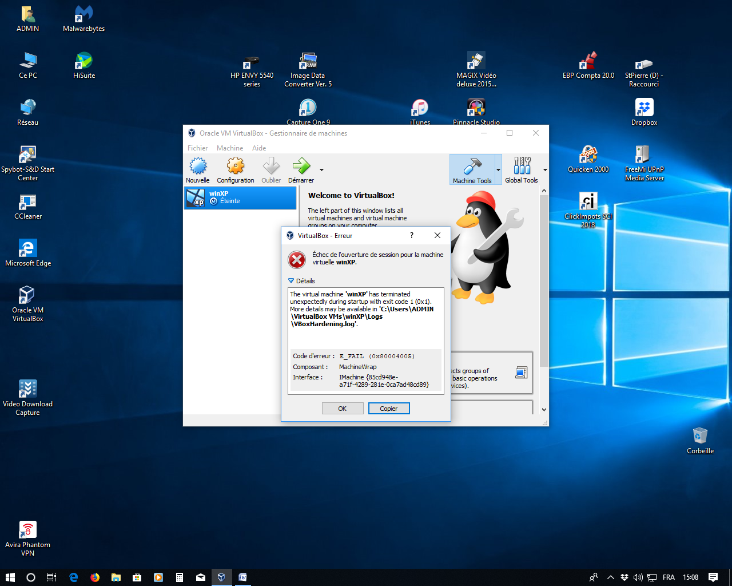Screen dimensions: 732x586
Task: Click the Copier button
Action: tap(389, 409)
